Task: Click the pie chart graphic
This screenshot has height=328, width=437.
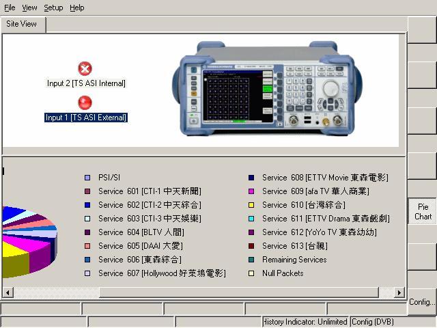Action: (x=27, y=239)
